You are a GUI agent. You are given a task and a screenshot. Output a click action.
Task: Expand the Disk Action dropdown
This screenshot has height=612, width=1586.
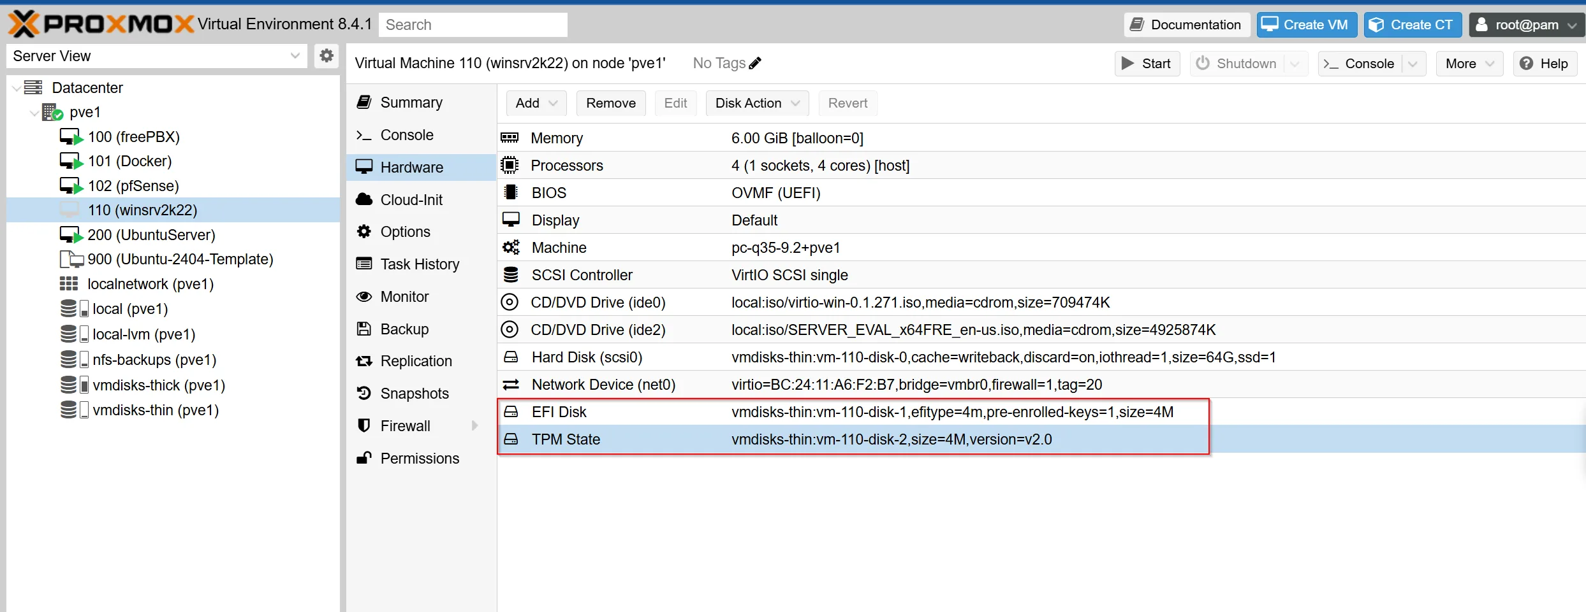[x=757, y=103]
